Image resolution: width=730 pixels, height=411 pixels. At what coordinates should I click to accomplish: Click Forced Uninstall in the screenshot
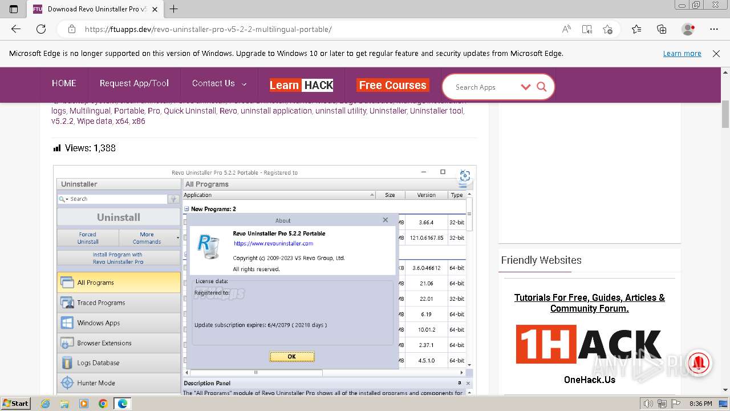coord(88,238)
